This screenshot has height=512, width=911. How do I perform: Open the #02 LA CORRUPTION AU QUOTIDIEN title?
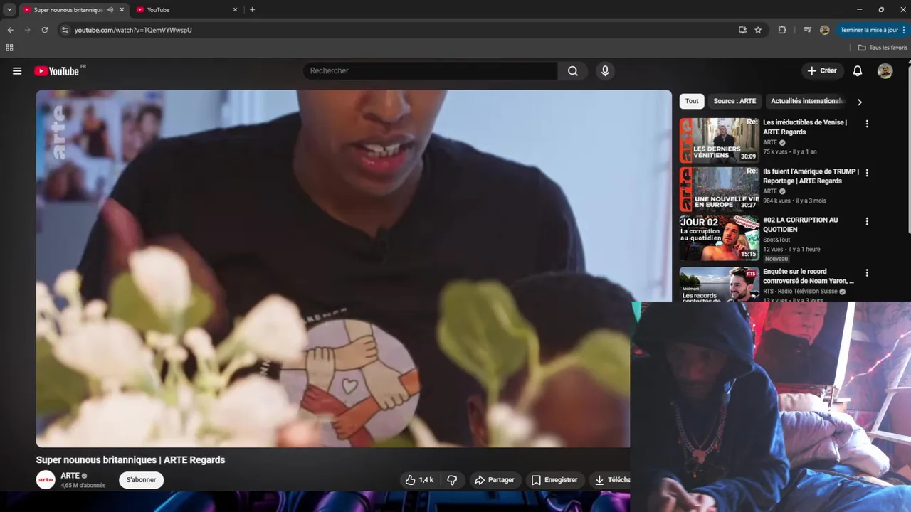tap(800, 225)
